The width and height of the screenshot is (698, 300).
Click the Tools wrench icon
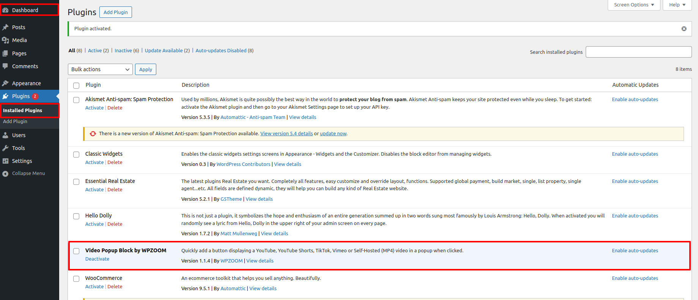point(5,148)
